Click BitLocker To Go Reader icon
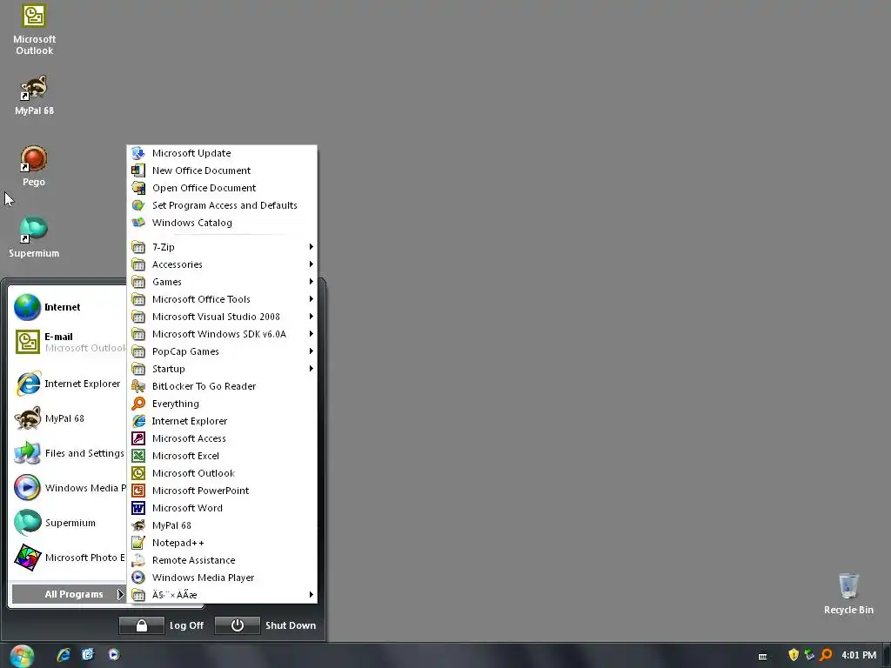 tap(138, 386)
